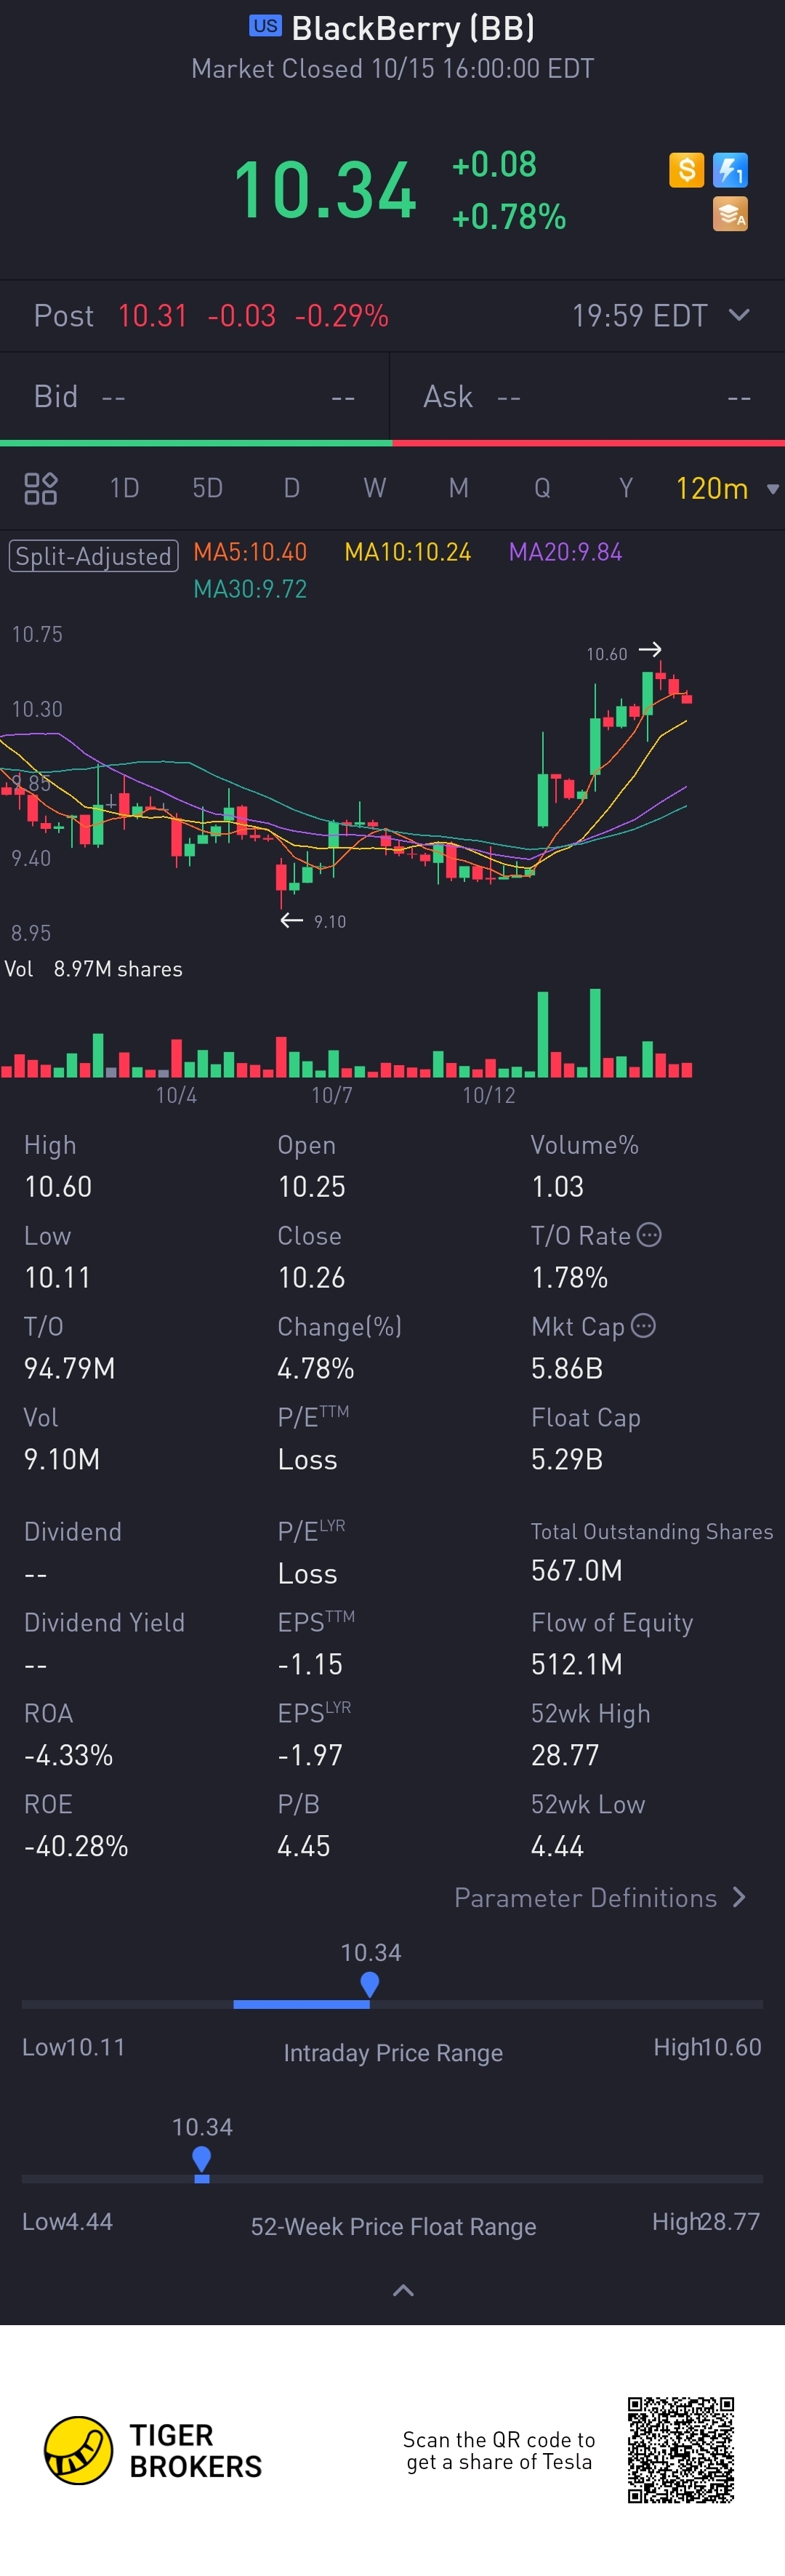The height and width of the screenshot is (2576, 785).
Task: Collapse the details panel with up chevron
Action: (403, 2290)
